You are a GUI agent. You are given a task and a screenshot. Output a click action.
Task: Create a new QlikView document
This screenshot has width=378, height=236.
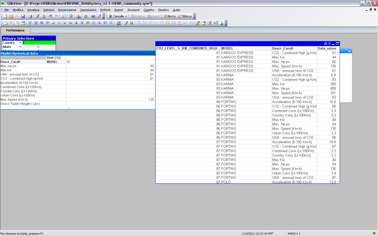[x=5, y=16]
